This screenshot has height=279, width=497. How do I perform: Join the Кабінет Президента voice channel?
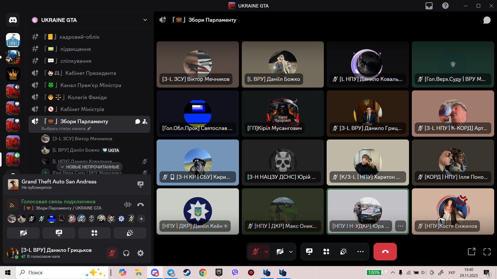click(90, 73)
